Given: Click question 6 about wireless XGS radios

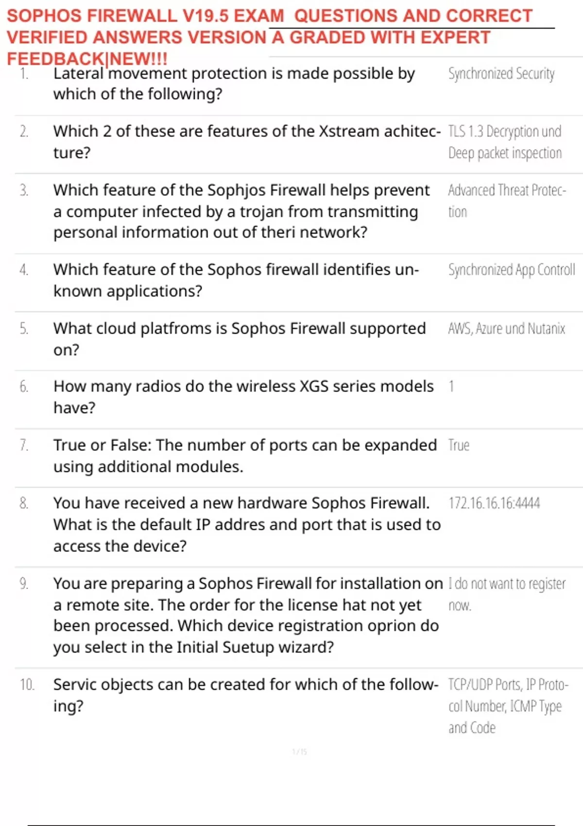Looking at the screenshot, I should click(243, 396).
